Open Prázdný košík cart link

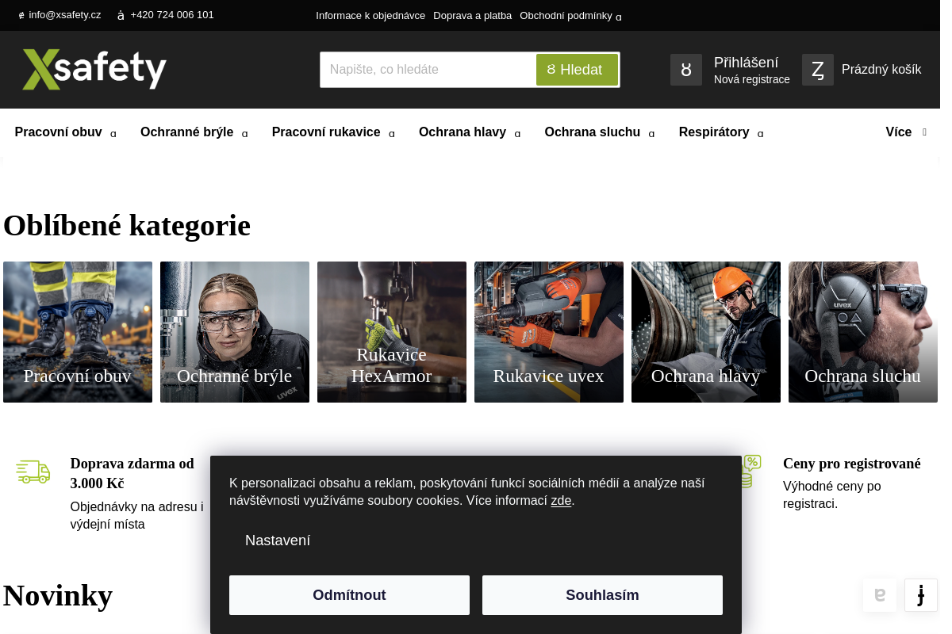click(881, 70)
